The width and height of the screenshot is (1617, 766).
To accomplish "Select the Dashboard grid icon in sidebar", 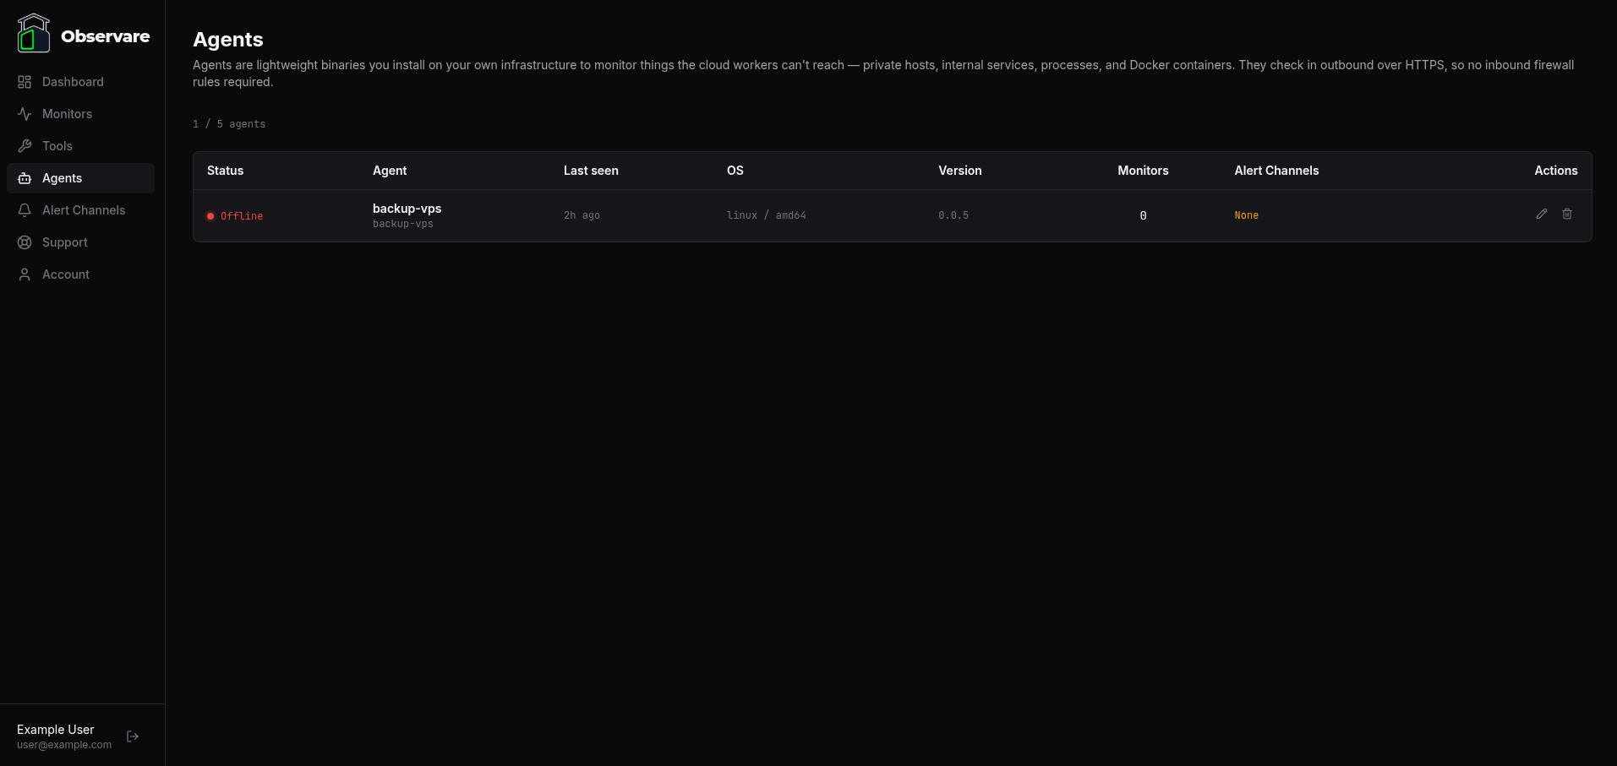I will point(24,81).
